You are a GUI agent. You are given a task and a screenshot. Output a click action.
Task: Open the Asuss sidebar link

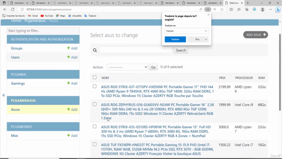15,110
